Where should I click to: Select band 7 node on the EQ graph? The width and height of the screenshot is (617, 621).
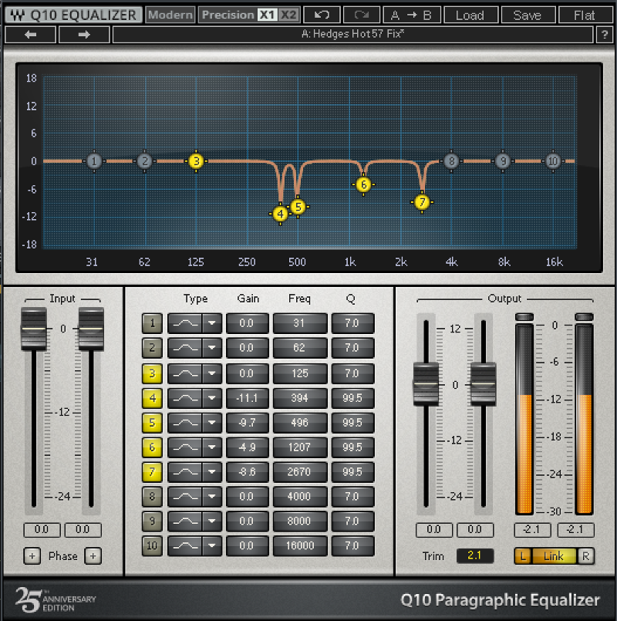click(x=422, y=202)
